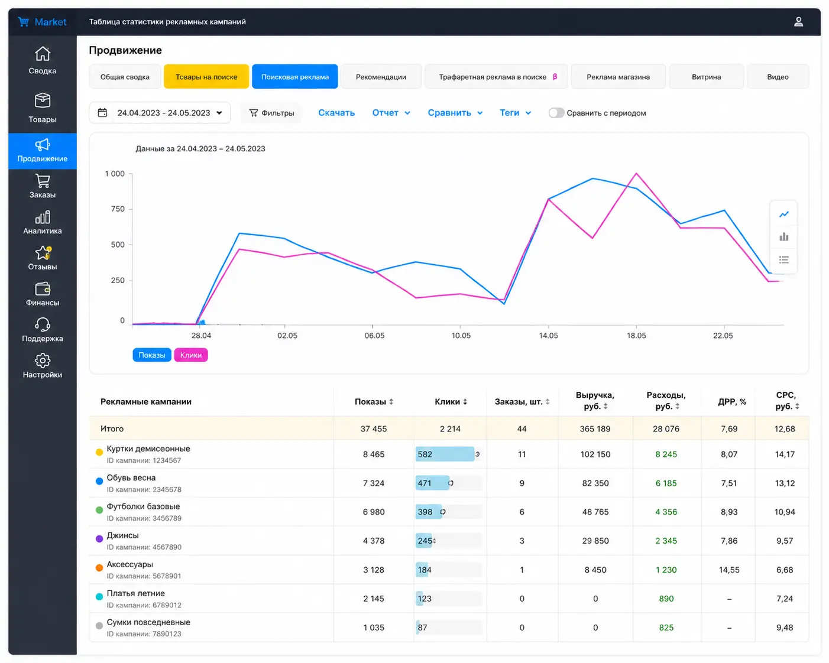
Task: Click the beta icon on Трафаретная реклама
Action: 555,77
